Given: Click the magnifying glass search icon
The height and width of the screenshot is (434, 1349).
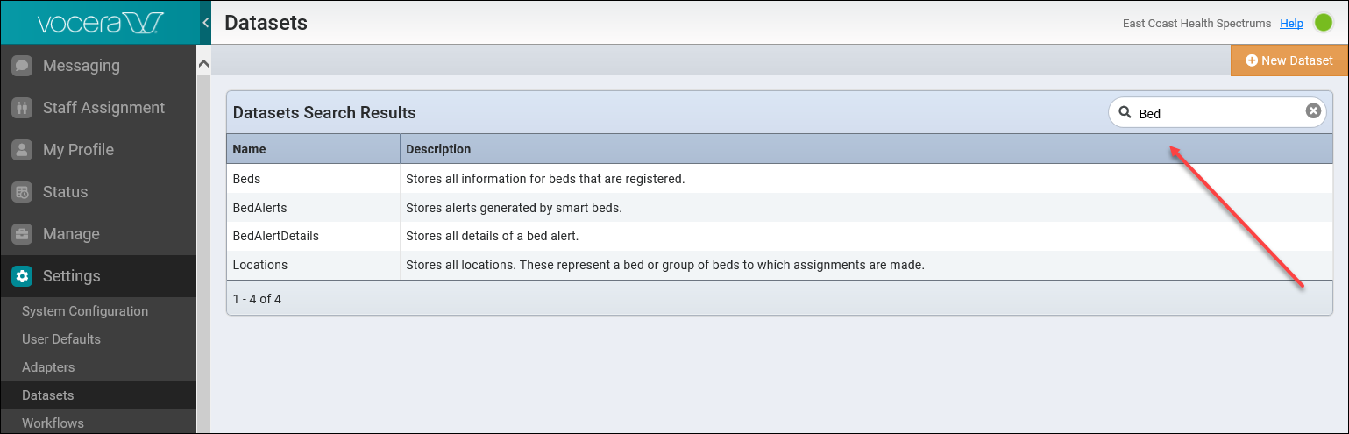Looking at the screenshot, I should [1125, 112].
